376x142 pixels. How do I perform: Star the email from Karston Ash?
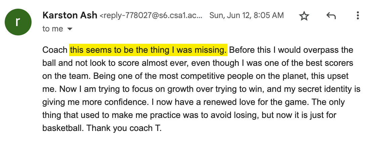coord(304,16)
